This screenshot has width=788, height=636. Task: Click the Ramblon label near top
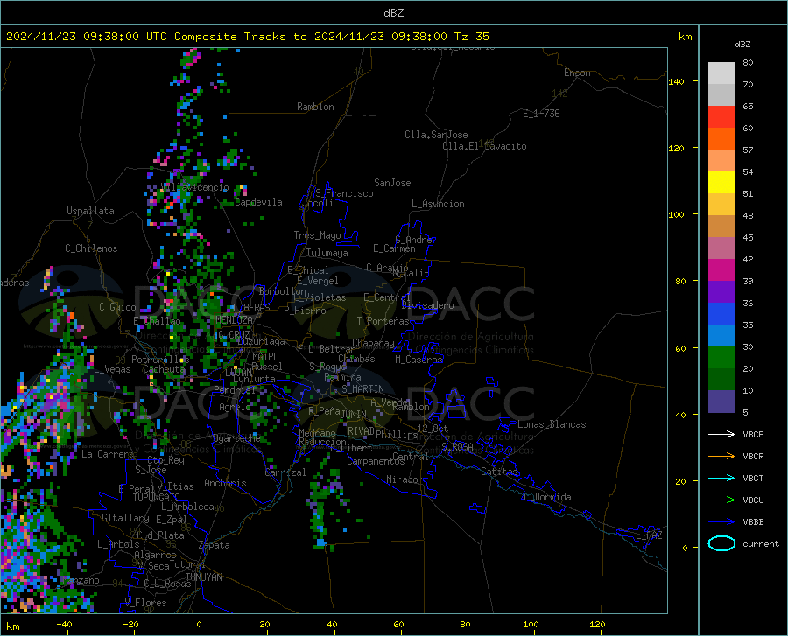point(315,107)
